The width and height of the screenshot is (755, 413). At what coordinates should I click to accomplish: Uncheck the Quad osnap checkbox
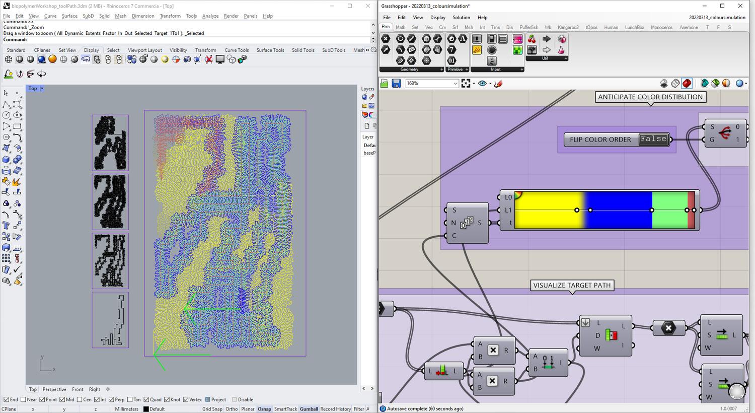[x=145, y=399]
